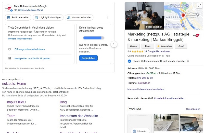Click Deine Werbeanzeige ist fast fertig heading
This screenshot has width=204, height=133.
(x=91, y=29)
